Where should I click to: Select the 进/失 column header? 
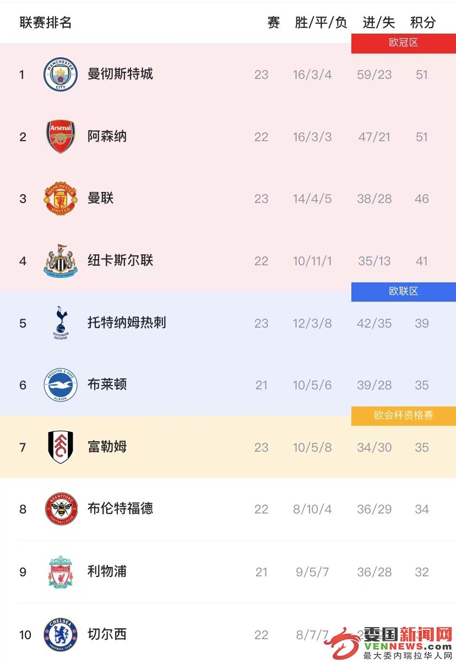379,23
